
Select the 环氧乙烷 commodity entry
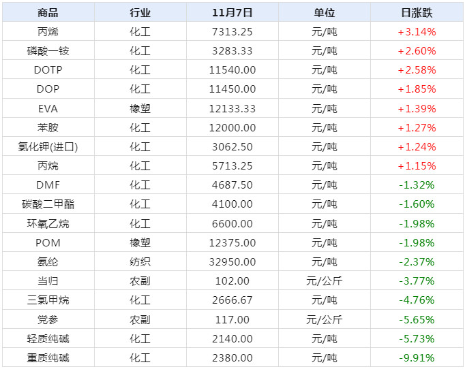[x=48, y=223]
